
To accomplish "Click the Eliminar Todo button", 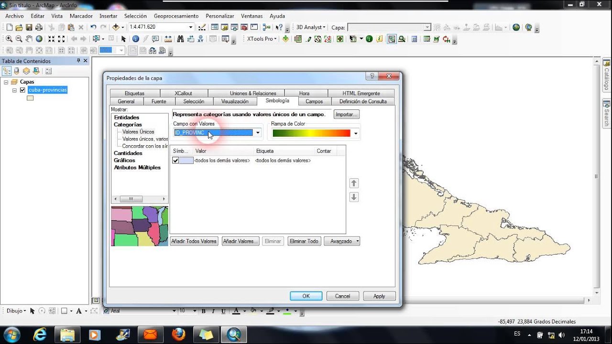I will tap(304, 241).
